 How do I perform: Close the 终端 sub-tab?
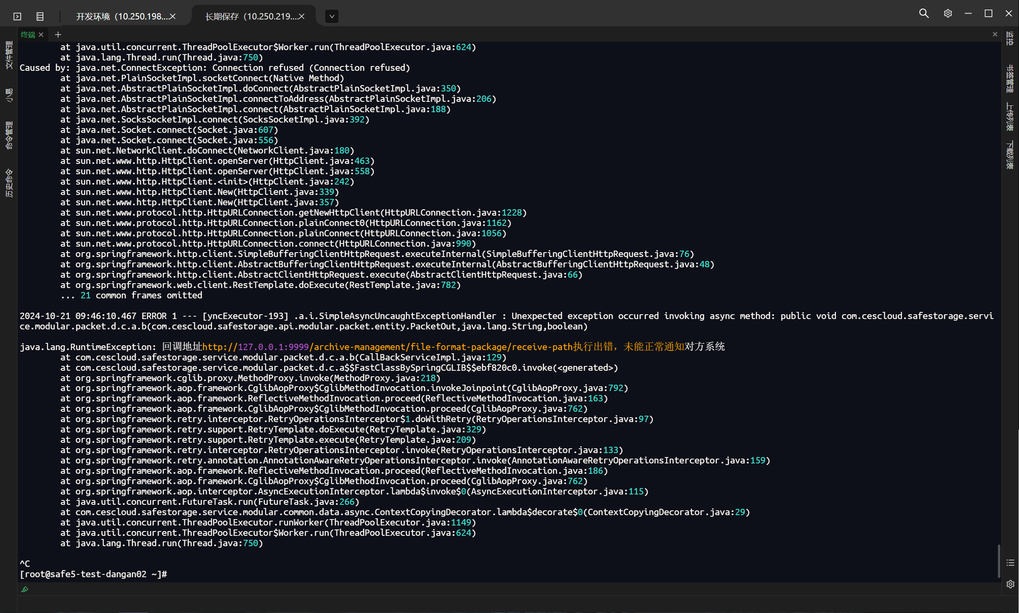pos(41,35)
